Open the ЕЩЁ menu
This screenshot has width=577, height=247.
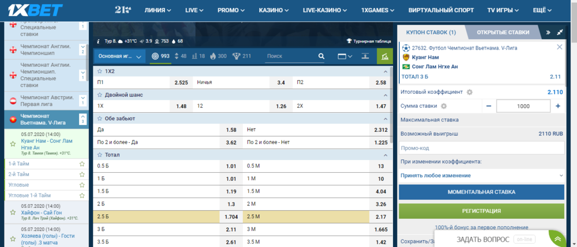[x=542, y=10]
